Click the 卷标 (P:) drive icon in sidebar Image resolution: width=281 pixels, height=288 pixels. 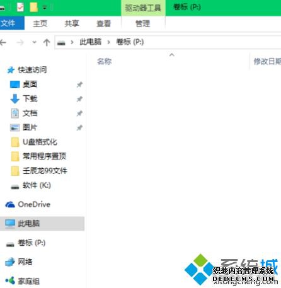click(10, 245)
